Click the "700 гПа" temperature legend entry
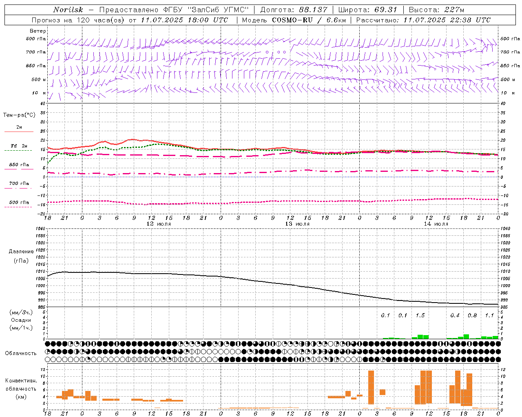Viewport: 522px width, 417px height. tap(19, 183)
